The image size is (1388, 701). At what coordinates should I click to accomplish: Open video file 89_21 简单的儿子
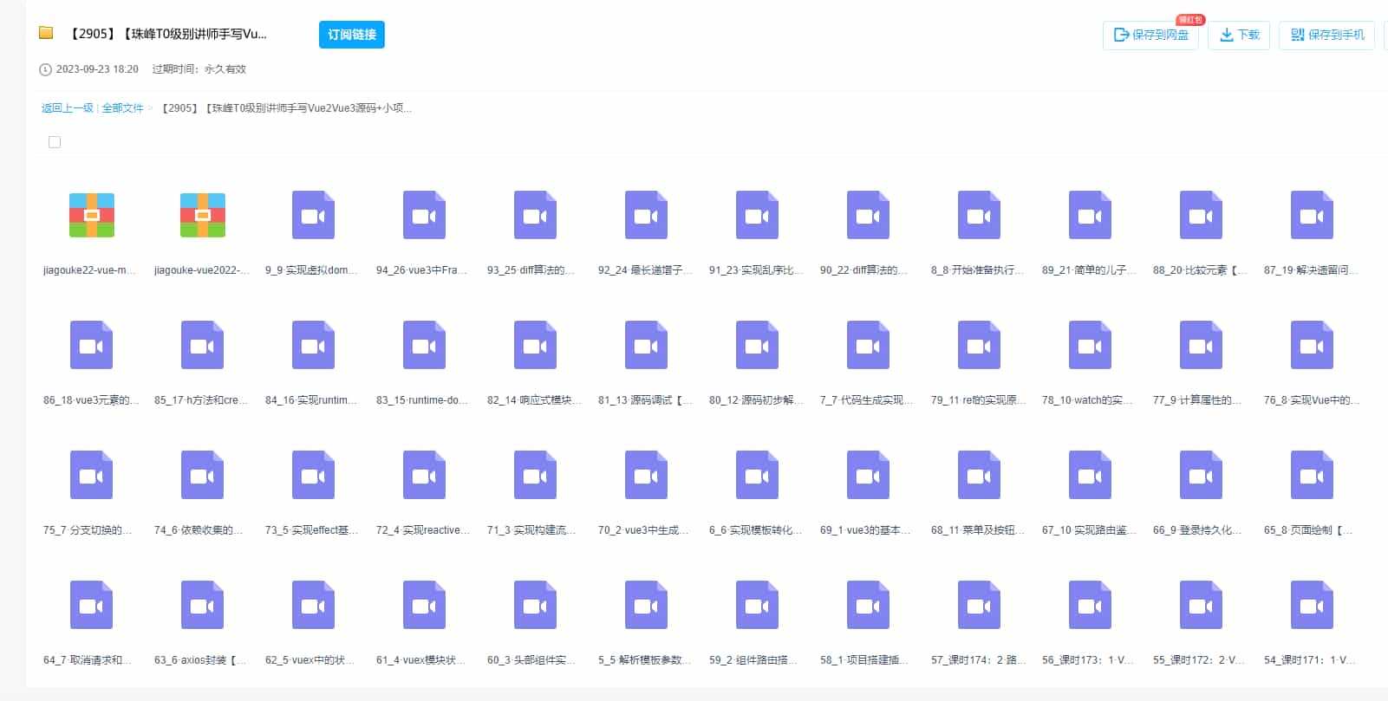point(1091,215)
